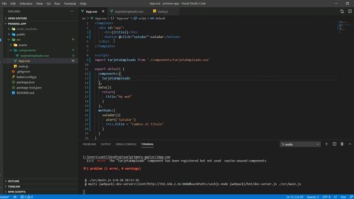This screenshot has width=354, height=199.
Task: Click the terminal input cursor prompt
Action: click(x=84, y=192)
